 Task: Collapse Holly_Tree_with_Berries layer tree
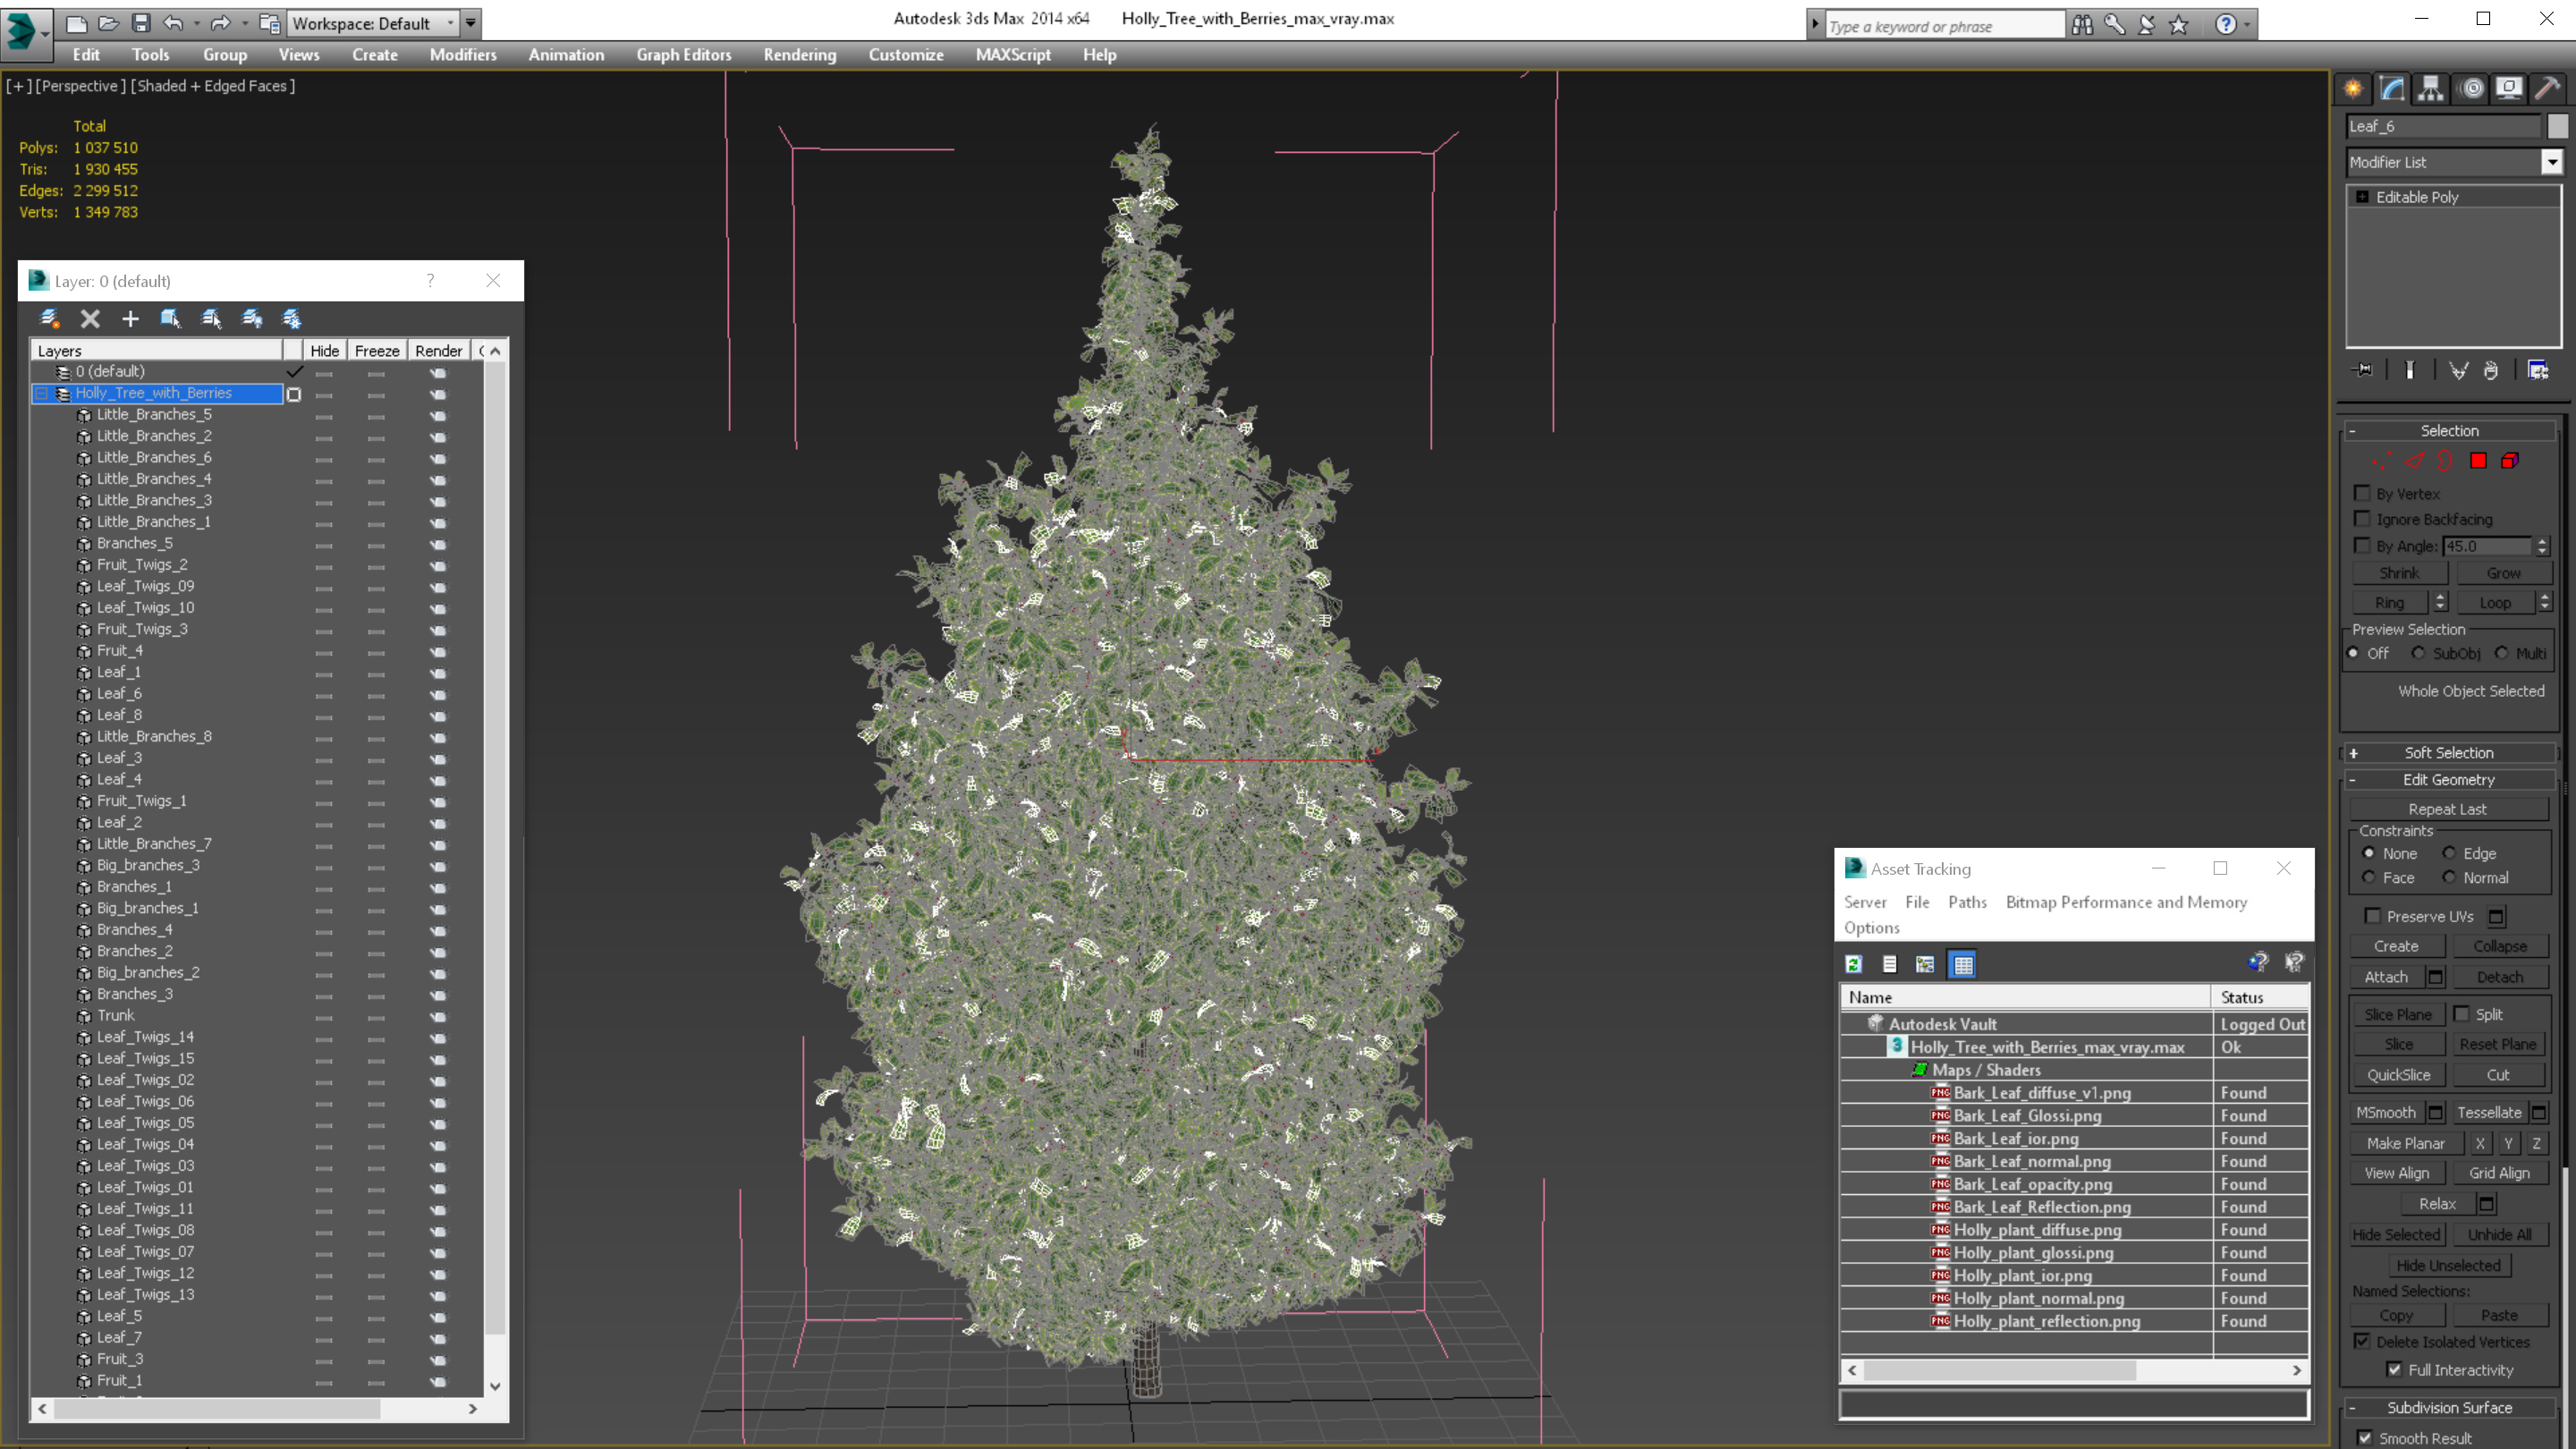click(x=42, y=393)
